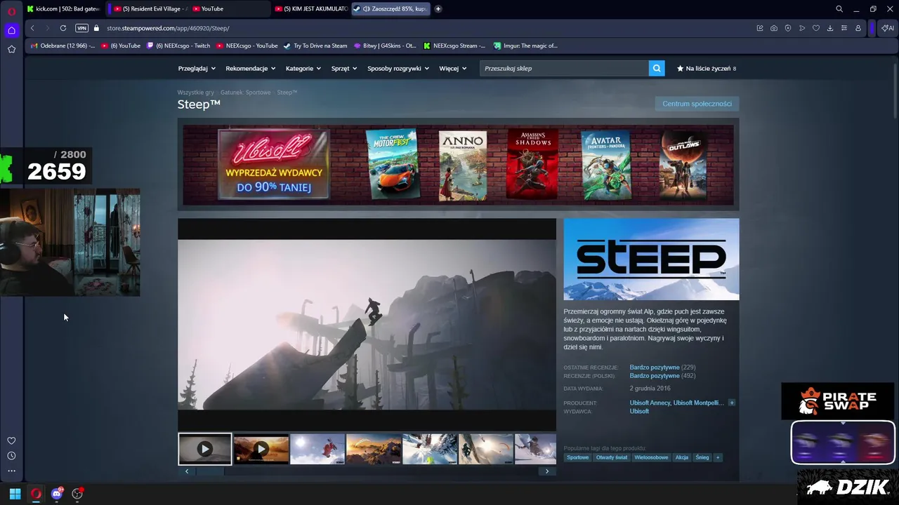The width and height of the screenshot is (899, 505).
Task: Switch to Resident Evil Village tab
Action: [x=150, y=8]
